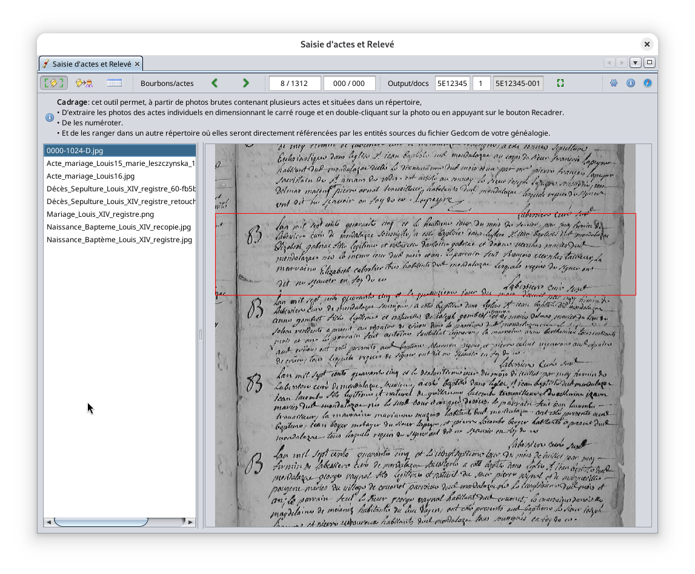Viewport: 695px width, 574px height.
Task: Click file list scrollbar right arrow
Action: [x=191, y=522]
